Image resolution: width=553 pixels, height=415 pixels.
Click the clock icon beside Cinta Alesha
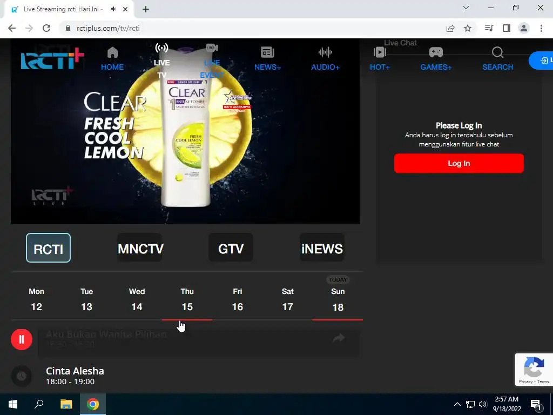22,376
